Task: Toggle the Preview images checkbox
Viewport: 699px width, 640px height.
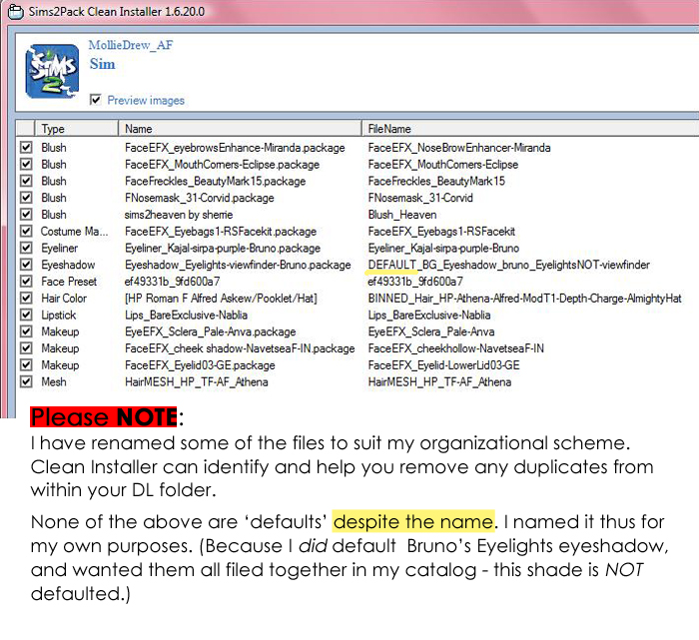Action: pos(95,100)
